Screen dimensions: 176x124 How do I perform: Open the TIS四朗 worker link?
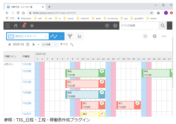tap(27, 93)
